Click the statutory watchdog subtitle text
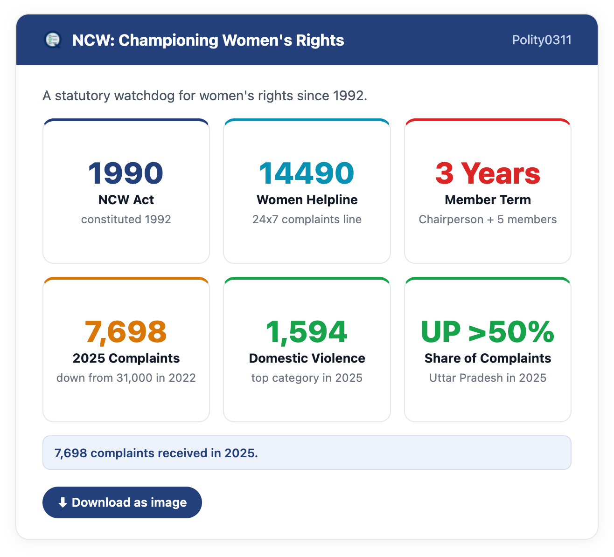Screen dimensions: 614x557 point(205,96)
